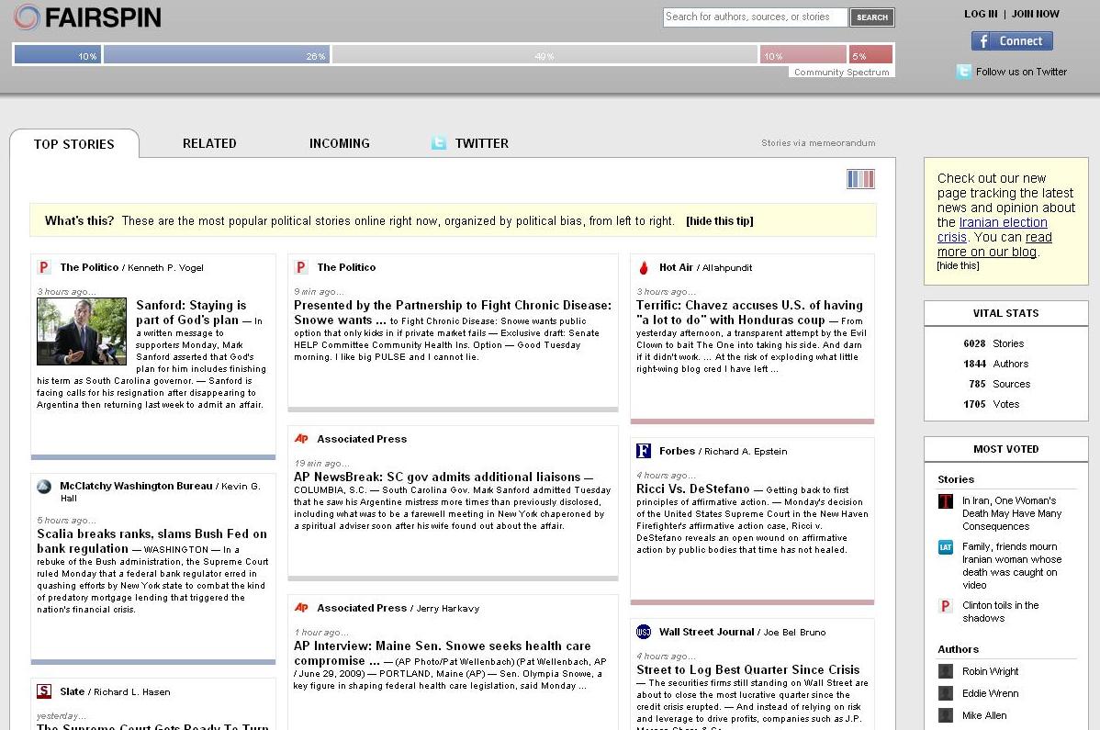Click the Twitter bird icon beside Follow us
Image resolution: width=1100 pixels, height=730 pixels.
coord(963,72)
